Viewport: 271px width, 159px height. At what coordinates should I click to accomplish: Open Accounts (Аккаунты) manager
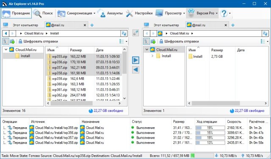tap(111, 13)
